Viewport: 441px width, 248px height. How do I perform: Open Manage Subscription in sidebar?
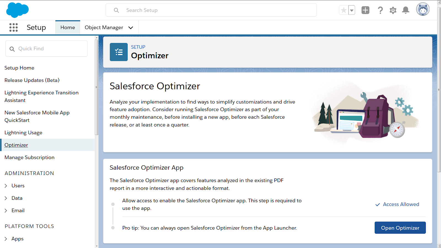pyautogui.click(x=29, y=157)
